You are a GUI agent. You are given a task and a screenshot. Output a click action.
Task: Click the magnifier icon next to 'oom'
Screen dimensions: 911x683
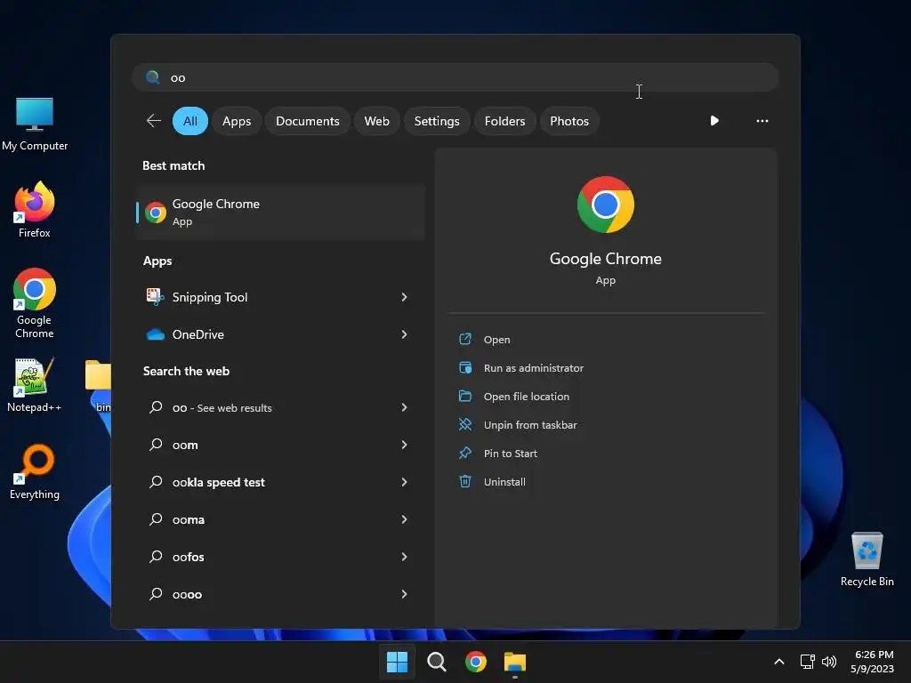[x=156, y=445]
